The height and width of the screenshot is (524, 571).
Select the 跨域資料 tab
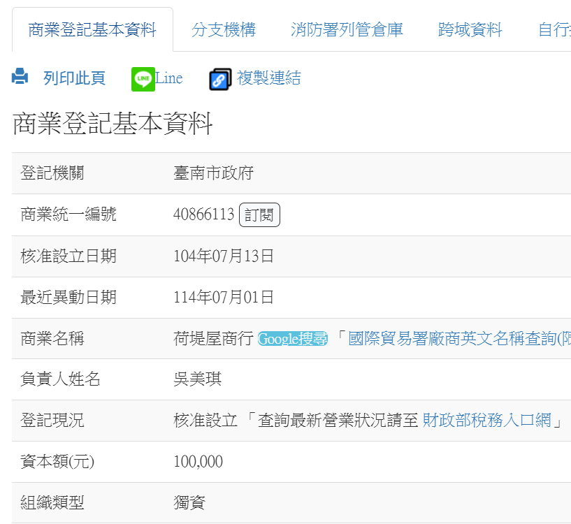(470, 29)
